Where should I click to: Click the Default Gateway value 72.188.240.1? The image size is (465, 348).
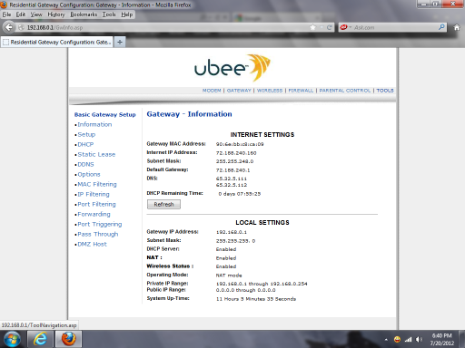232,170
